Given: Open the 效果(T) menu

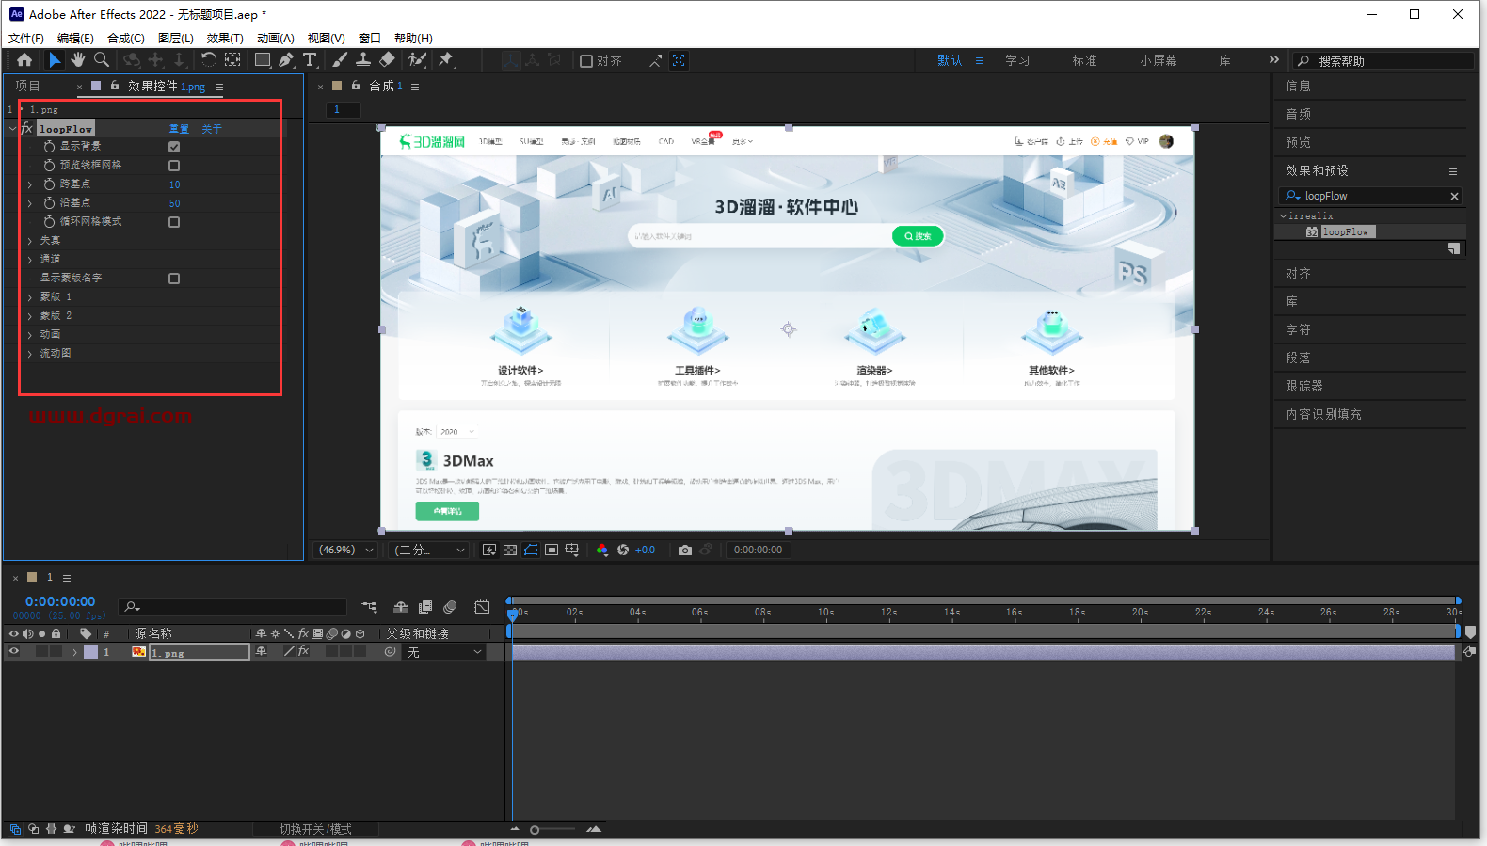Looking at the screenshot, I should coord(225,38).
